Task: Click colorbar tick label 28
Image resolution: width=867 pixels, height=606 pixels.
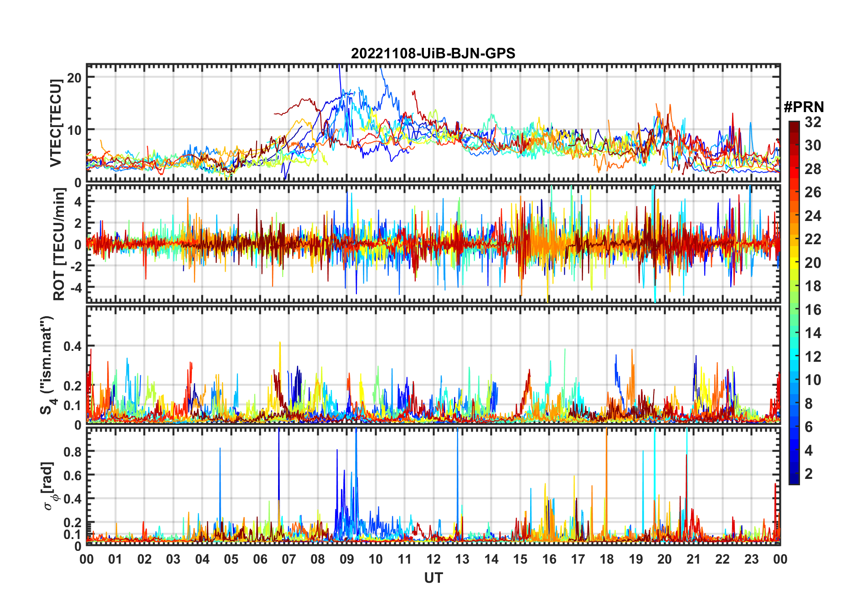Action: (813, 169)
